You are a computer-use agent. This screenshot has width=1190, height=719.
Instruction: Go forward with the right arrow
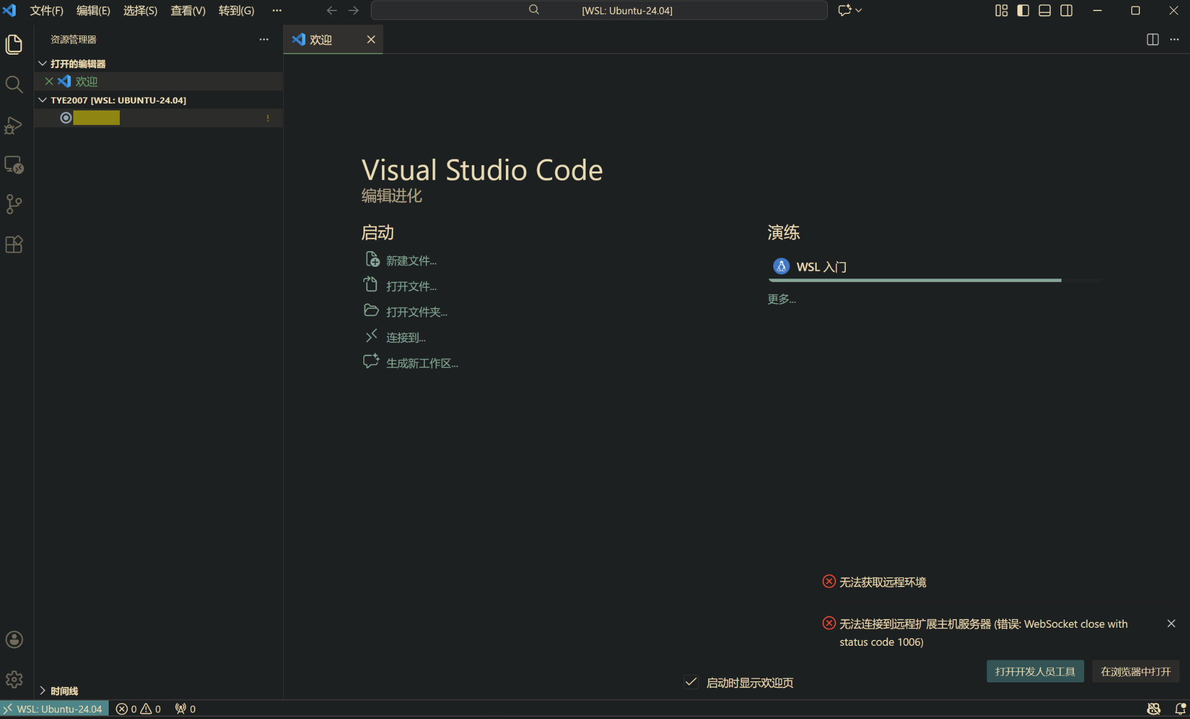[353, 10]
